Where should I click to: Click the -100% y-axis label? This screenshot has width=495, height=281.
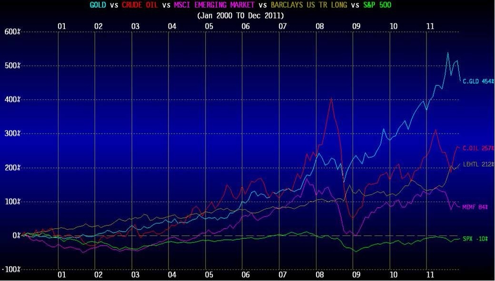pos(10,270)
